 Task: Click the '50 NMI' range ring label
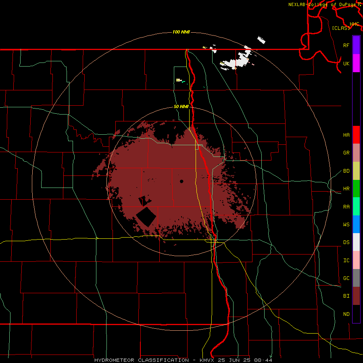pyautogui.click(x=181, y=106)
